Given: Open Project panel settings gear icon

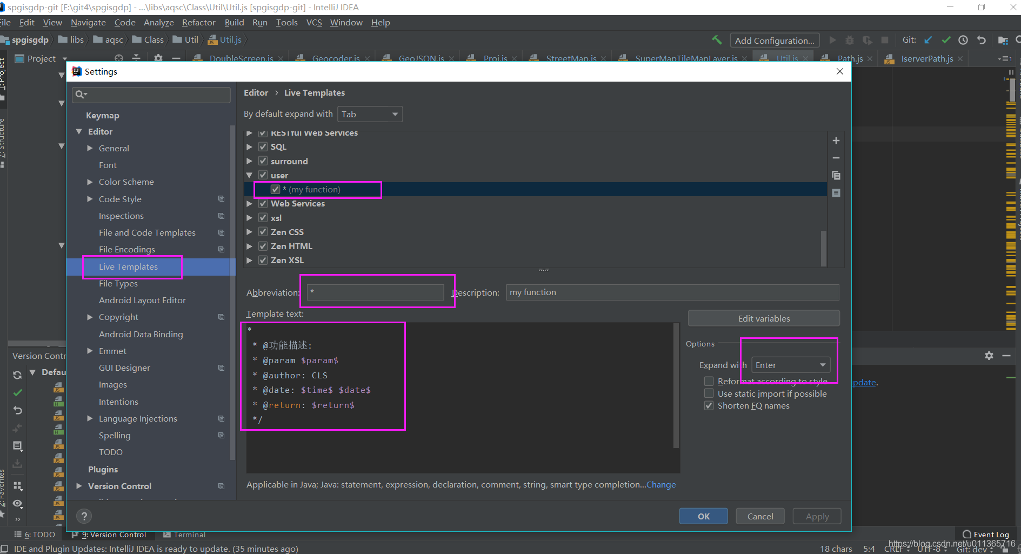Looking at the screenshot, I should coord(158,58).
